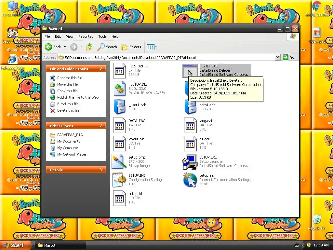This screenshot has width=333, height=250.
Task: Click the security shield tray icon
Action: (309, 245)
